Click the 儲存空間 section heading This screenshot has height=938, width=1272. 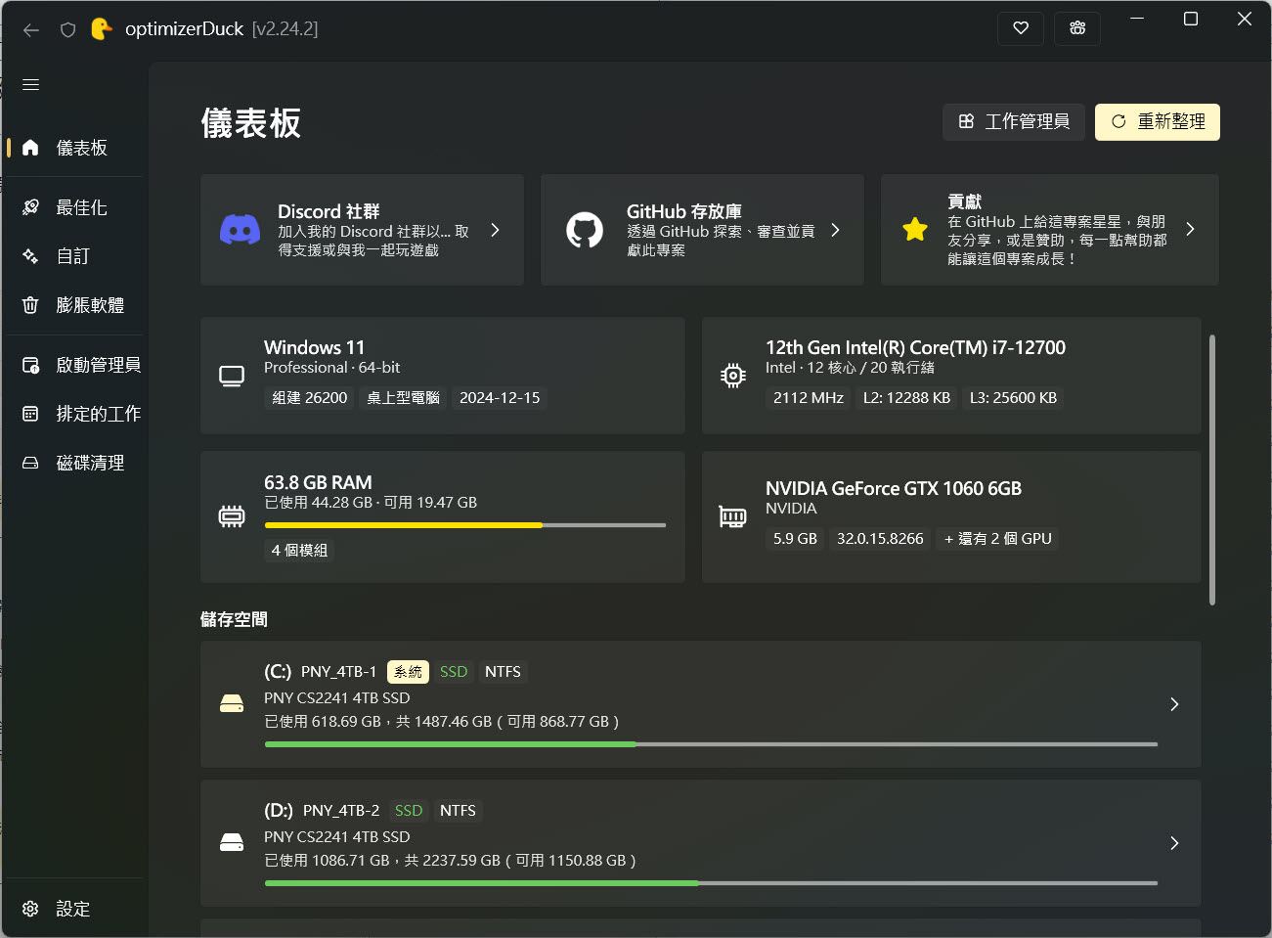tap(234, 619)
